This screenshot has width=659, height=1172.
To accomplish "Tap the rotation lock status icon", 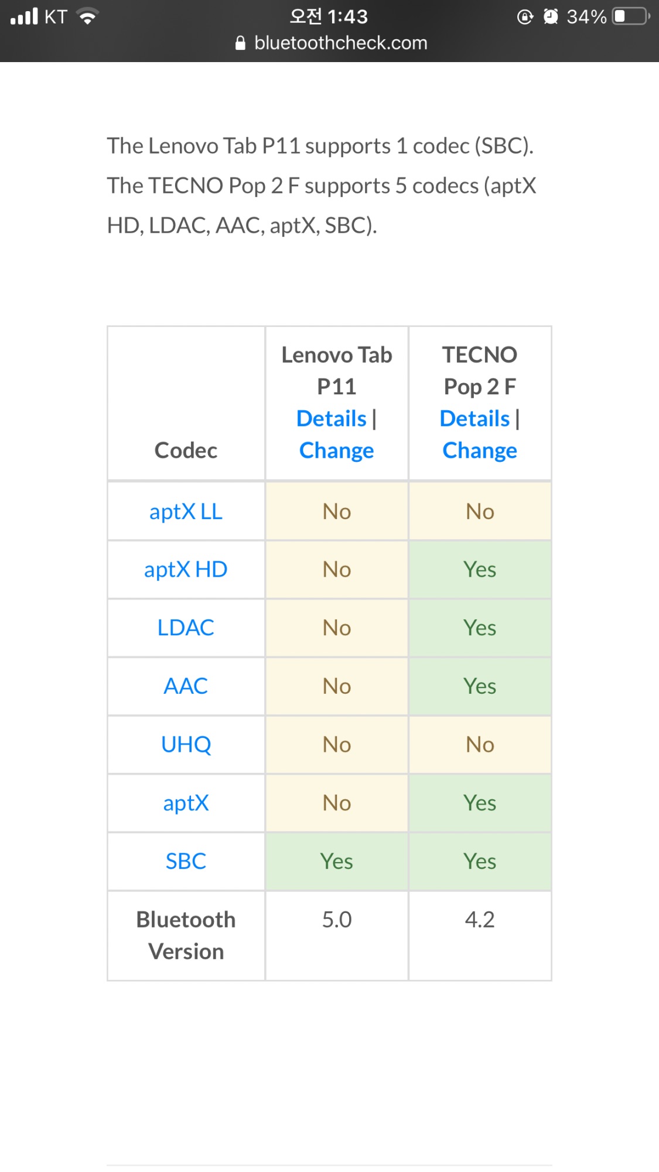I will point(525,16).
